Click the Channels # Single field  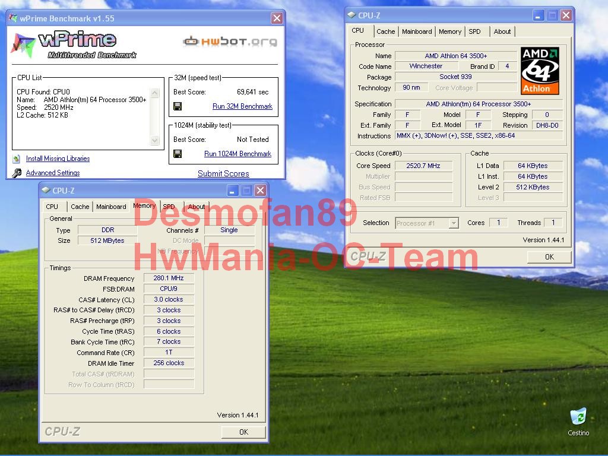point(229,230)
